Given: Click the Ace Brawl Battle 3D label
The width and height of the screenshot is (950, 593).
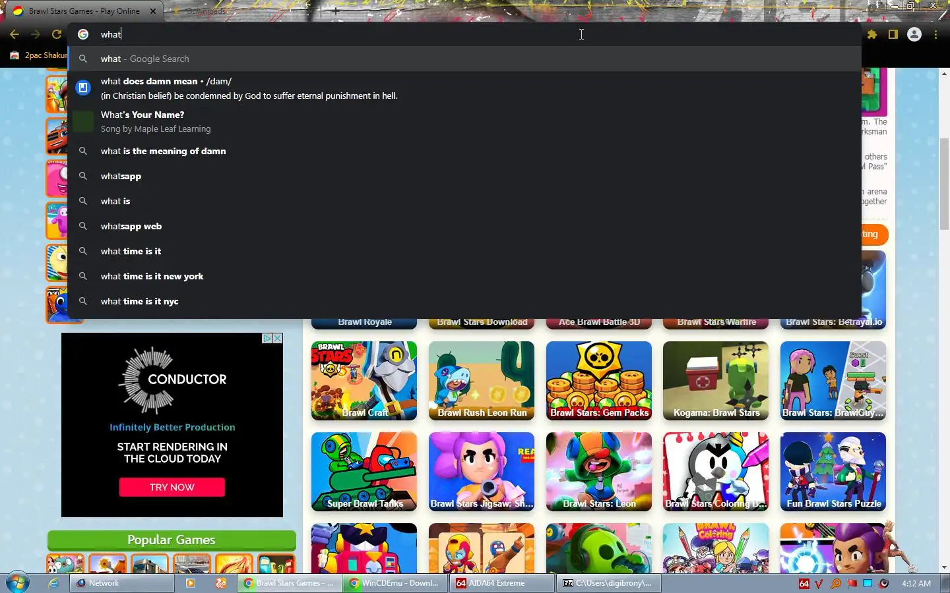Looking at the screenshot, I should click(599, 322).
